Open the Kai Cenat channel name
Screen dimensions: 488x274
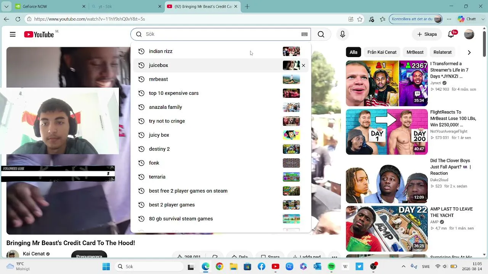tap(34, 254)
